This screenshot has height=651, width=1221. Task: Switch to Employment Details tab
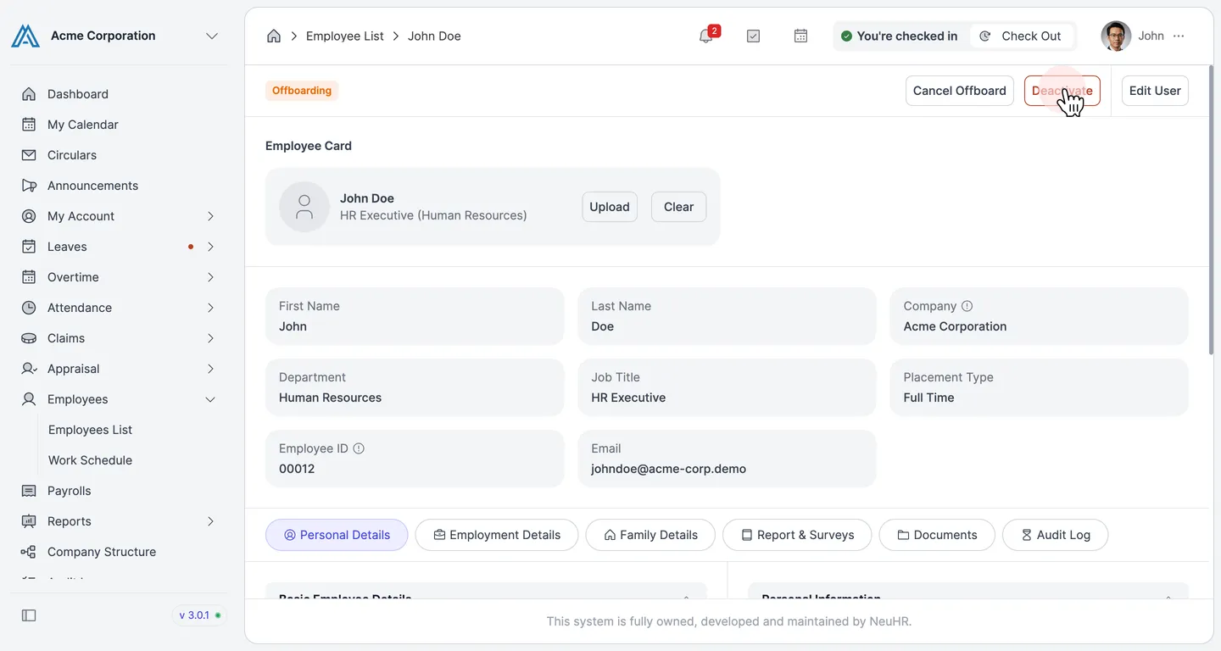(x=497, y=535)
